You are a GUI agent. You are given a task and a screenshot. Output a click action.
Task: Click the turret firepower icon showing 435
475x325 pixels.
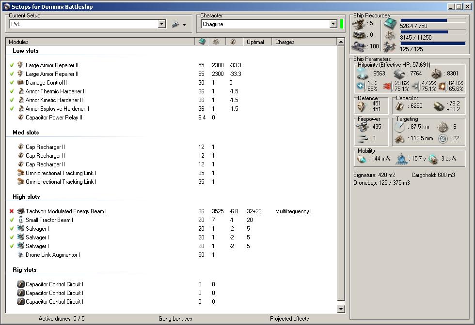[x=362, y=127]
